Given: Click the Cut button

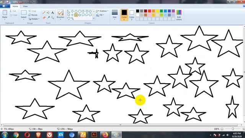Looking at the screenshot, I should tap(13, 11).
